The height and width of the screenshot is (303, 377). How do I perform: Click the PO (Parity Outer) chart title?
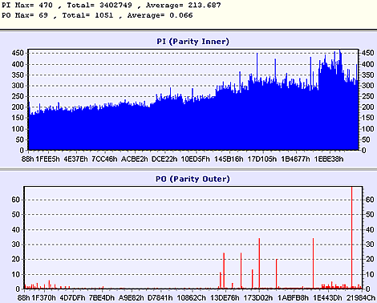(193, 179)
